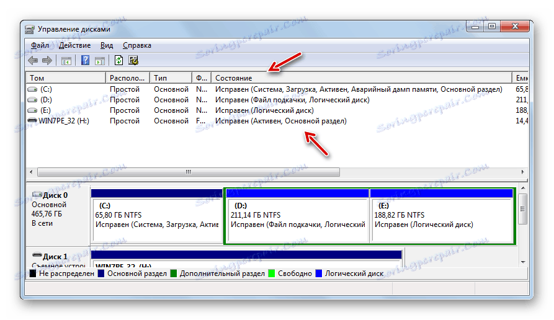This screenshot has height=320, width=554.
Task: Open the Справка menu
Action: pos(137,45)
